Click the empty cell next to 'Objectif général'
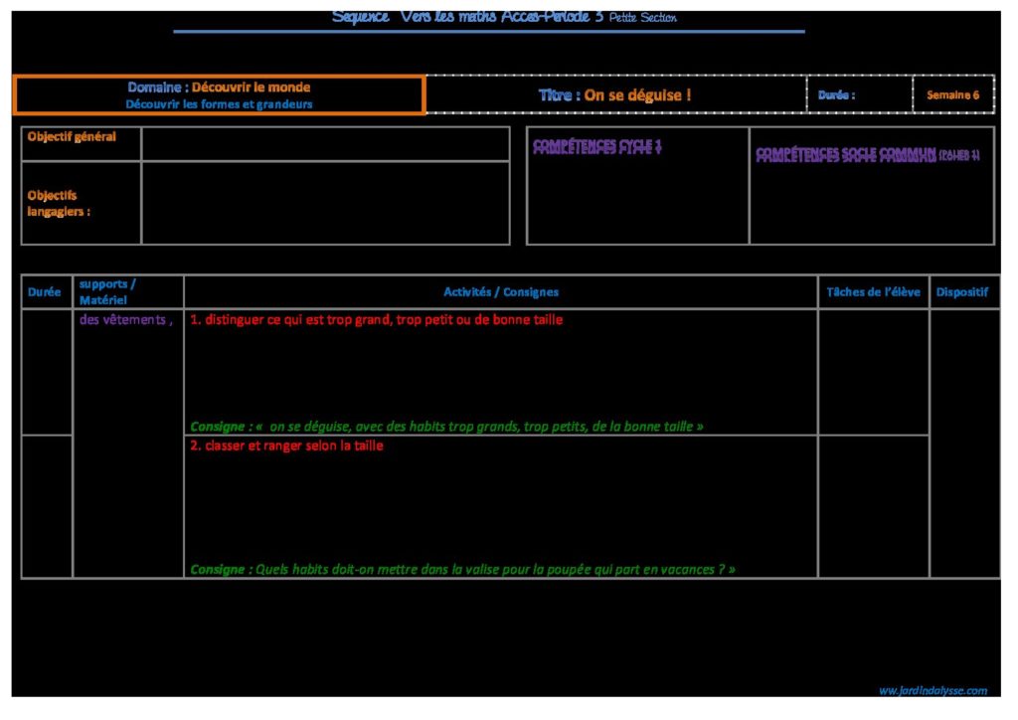The height and width of the screenshot is (720, 1018). [x=325, y=143]
